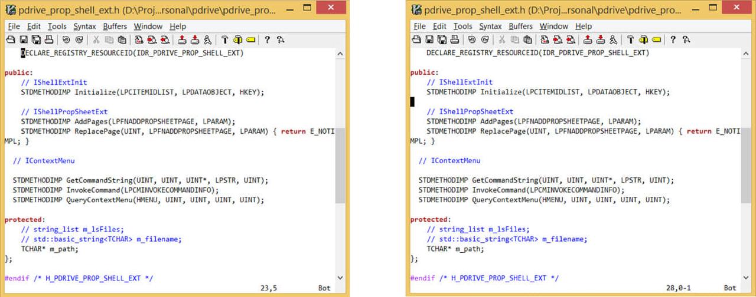Click question mark Help icon in left toolbar
756x297 pixels.
pyautogui.click(x=267, y=40)
